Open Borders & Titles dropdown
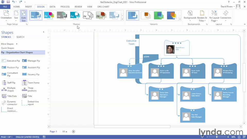 pos(202,16)
